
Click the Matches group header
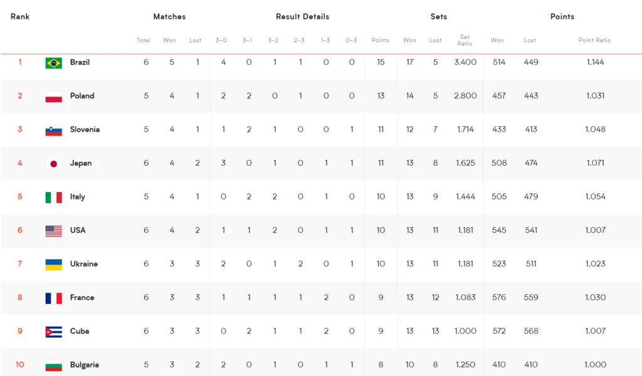(x=169, y=17)
